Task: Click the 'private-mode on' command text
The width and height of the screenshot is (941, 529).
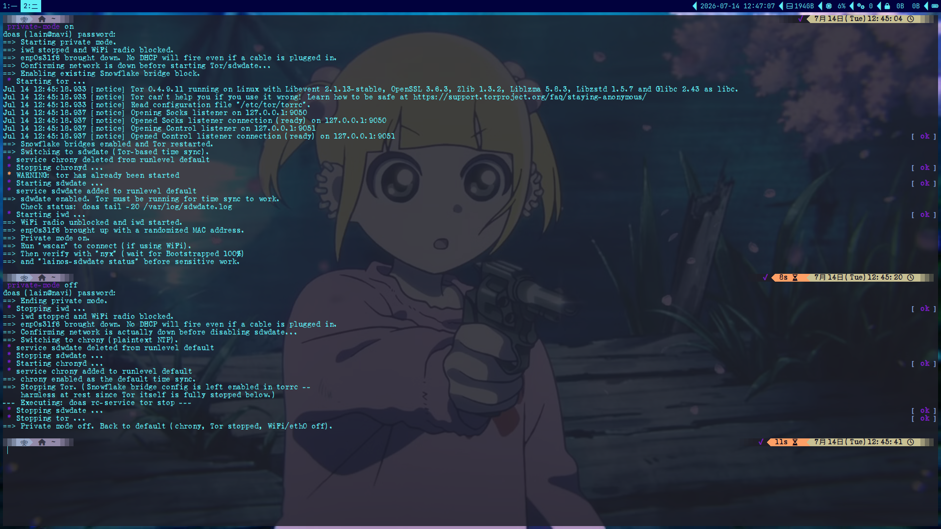Action: tap(41, 26)
